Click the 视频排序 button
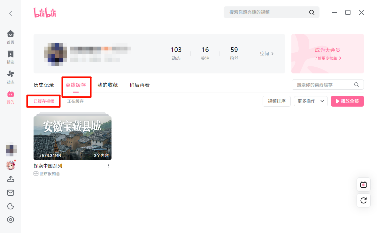 (276, 101)
